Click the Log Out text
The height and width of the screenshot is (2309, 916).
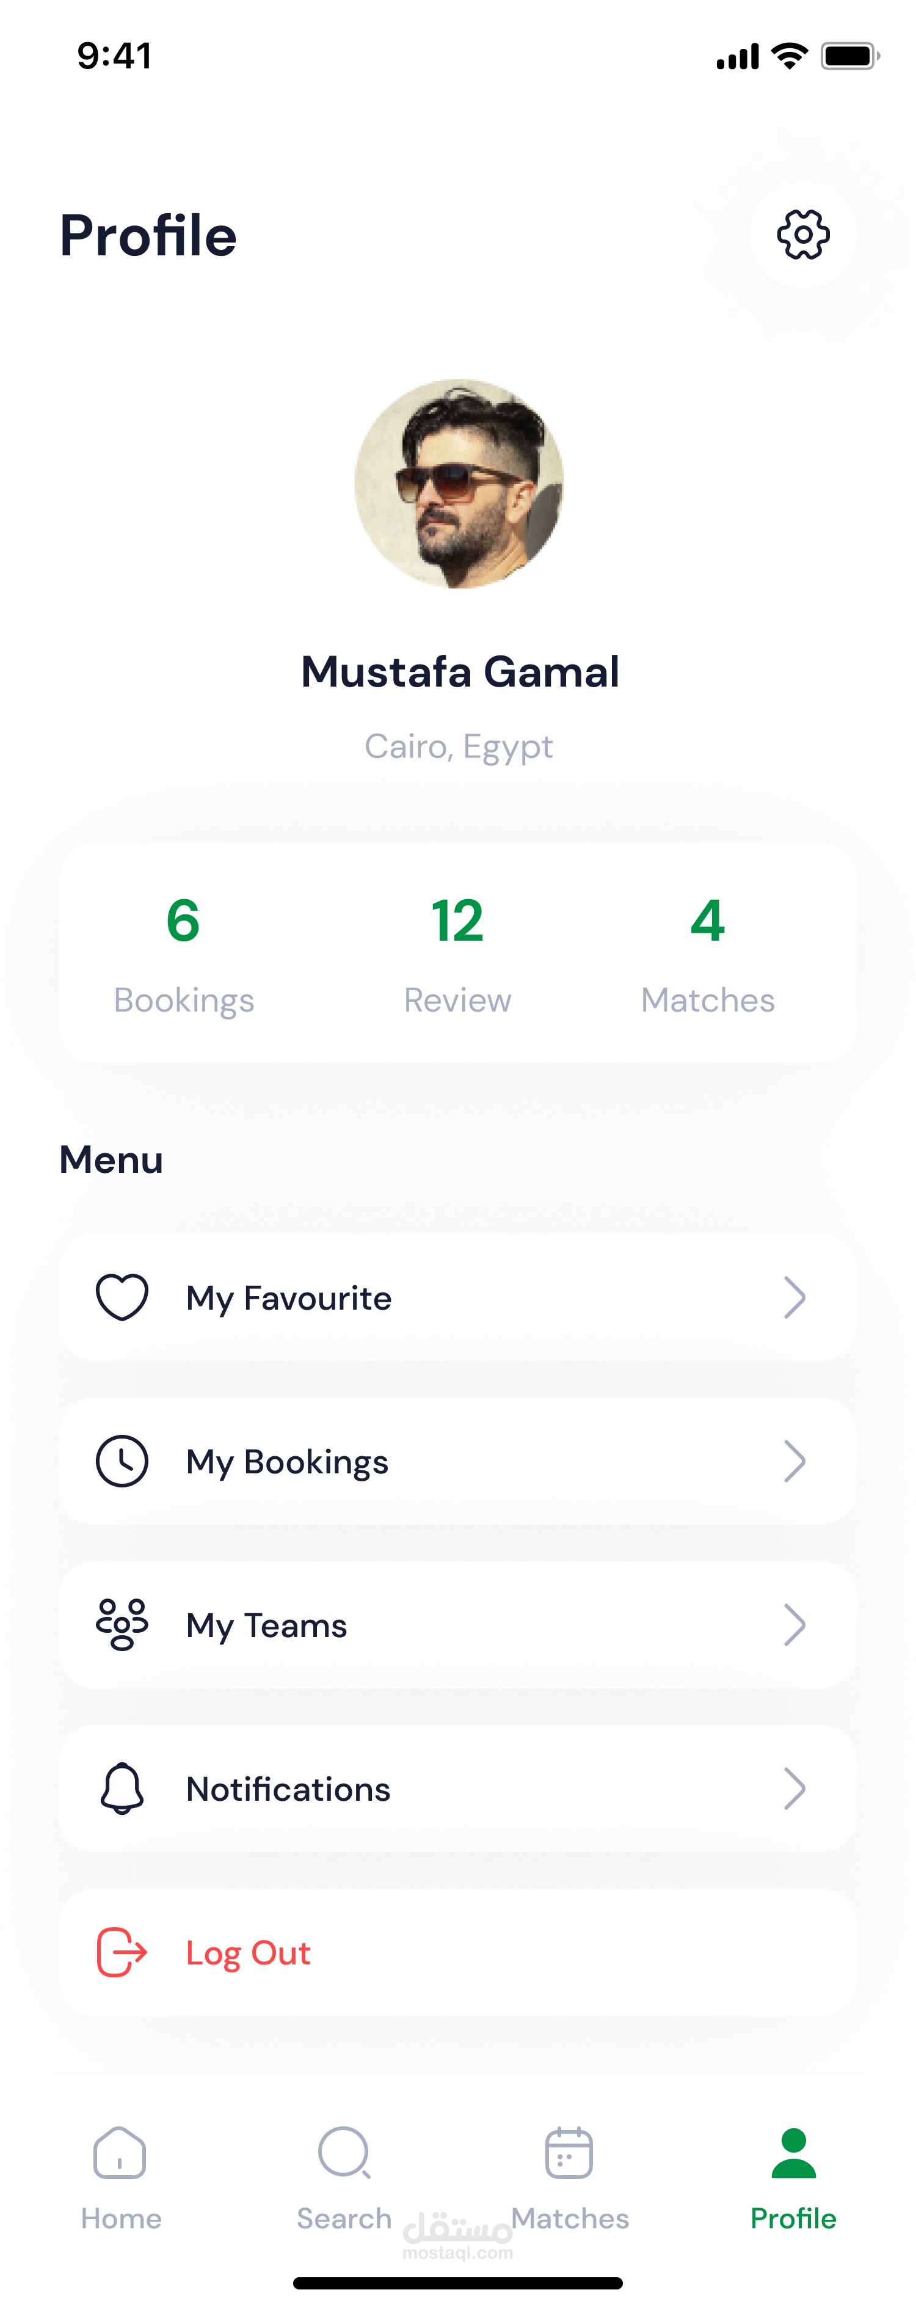pos(249,1953)
